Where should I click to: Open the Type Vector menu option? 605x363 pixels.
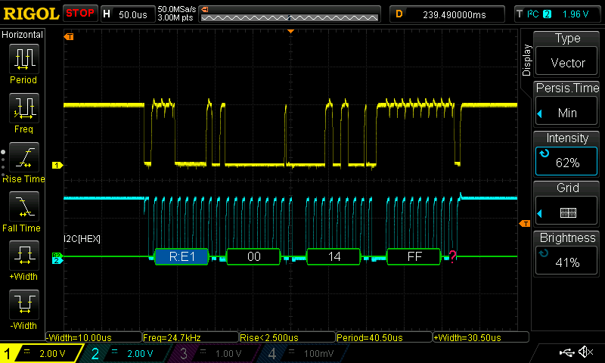(x=566, y=53)
